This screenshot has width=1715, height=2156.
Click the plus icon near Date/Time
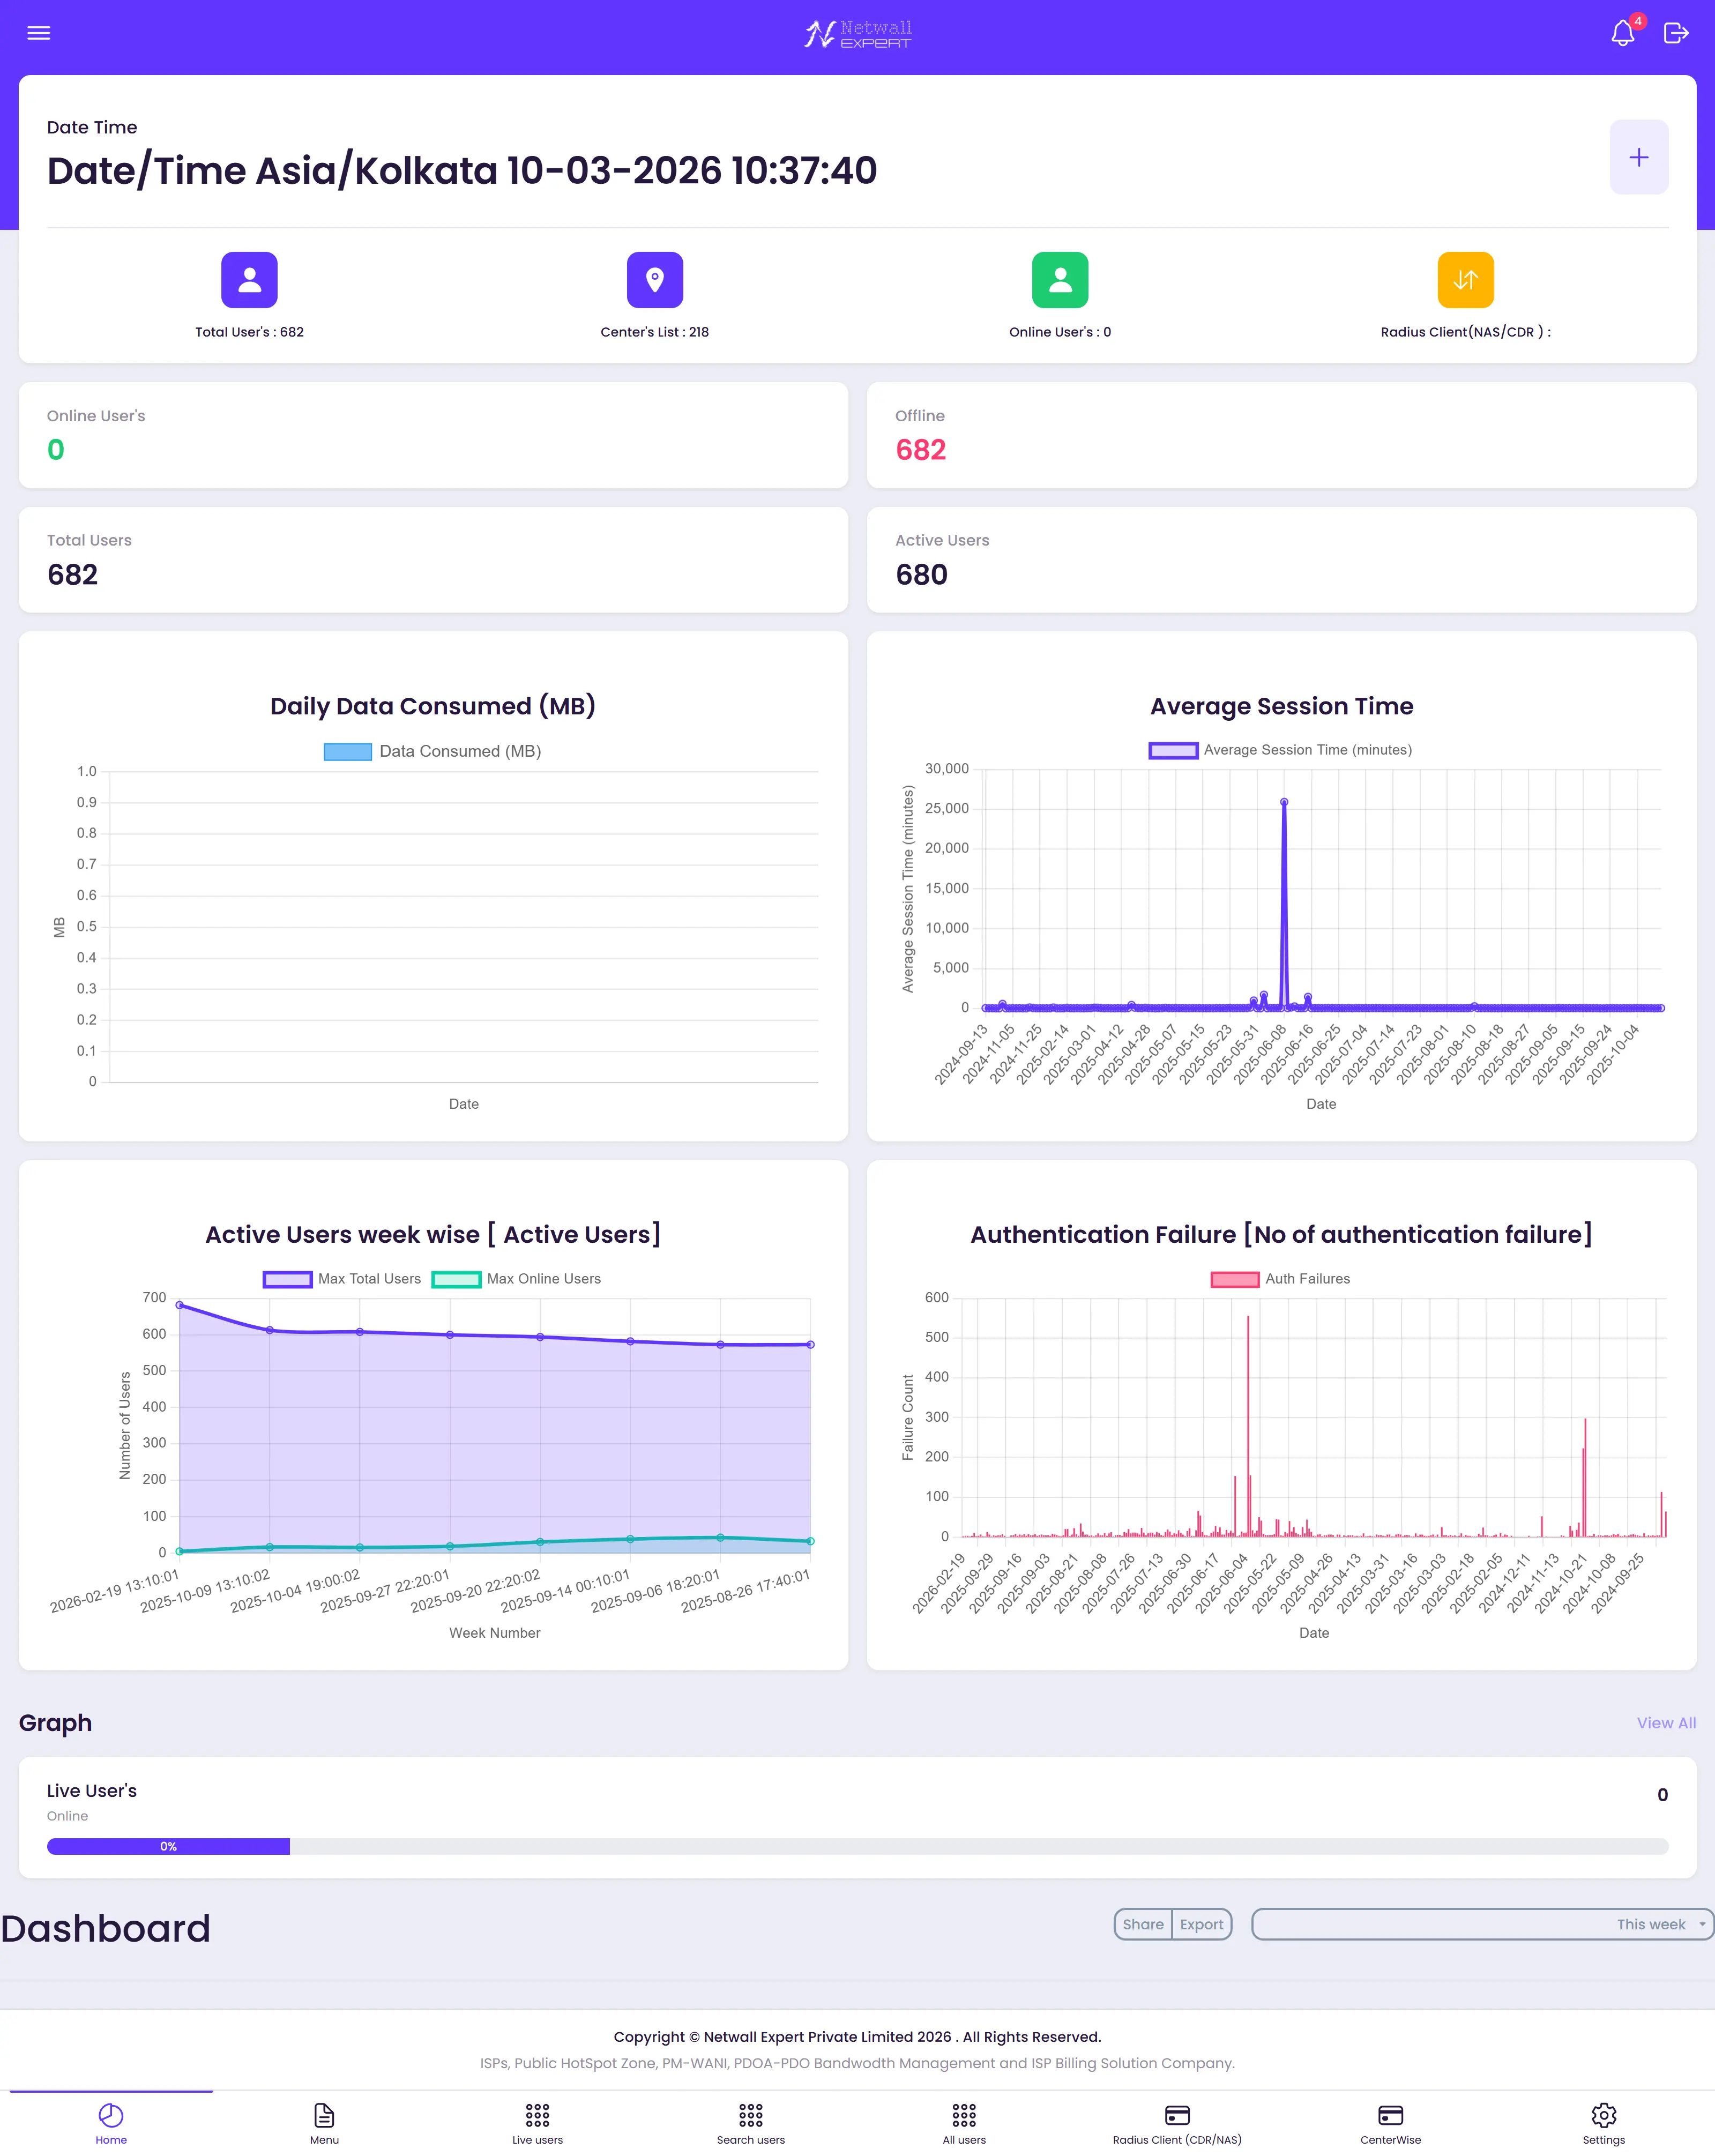pos(1638,157)
